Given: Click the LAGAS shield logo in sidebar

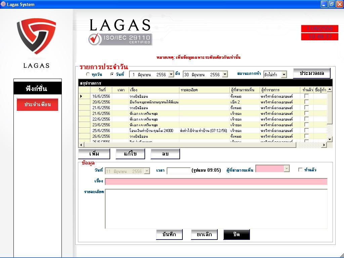Looking at the screenshot, I should coord(36,36).
